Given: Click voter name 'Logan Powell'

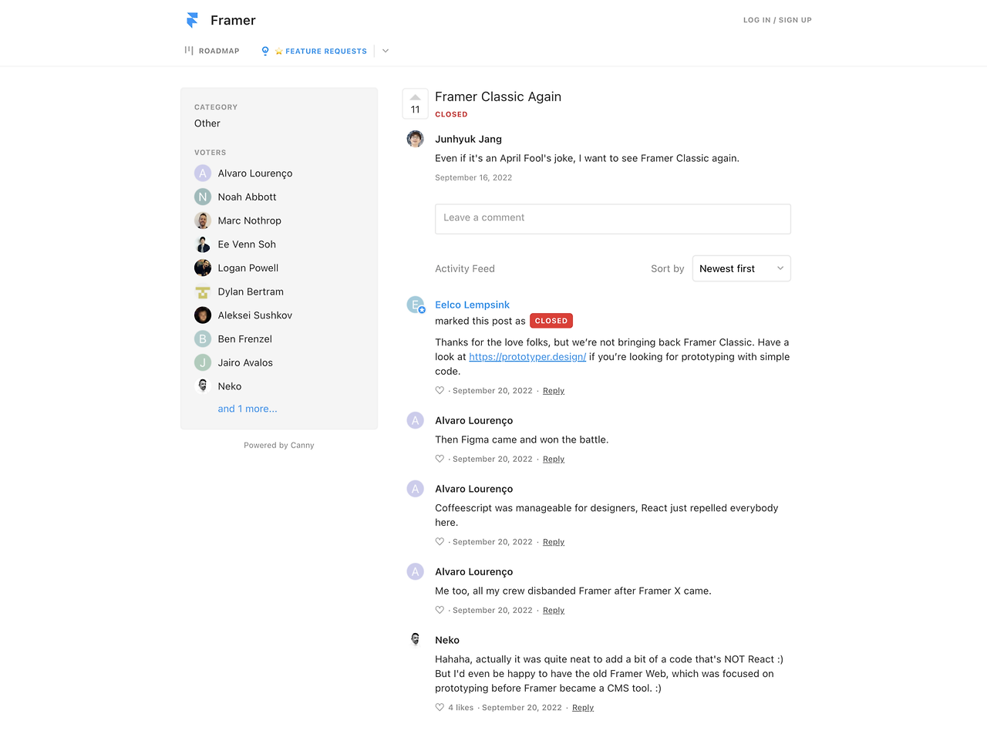Looking at the screenshot, I should pyautogui.click(x=248, y=268).
